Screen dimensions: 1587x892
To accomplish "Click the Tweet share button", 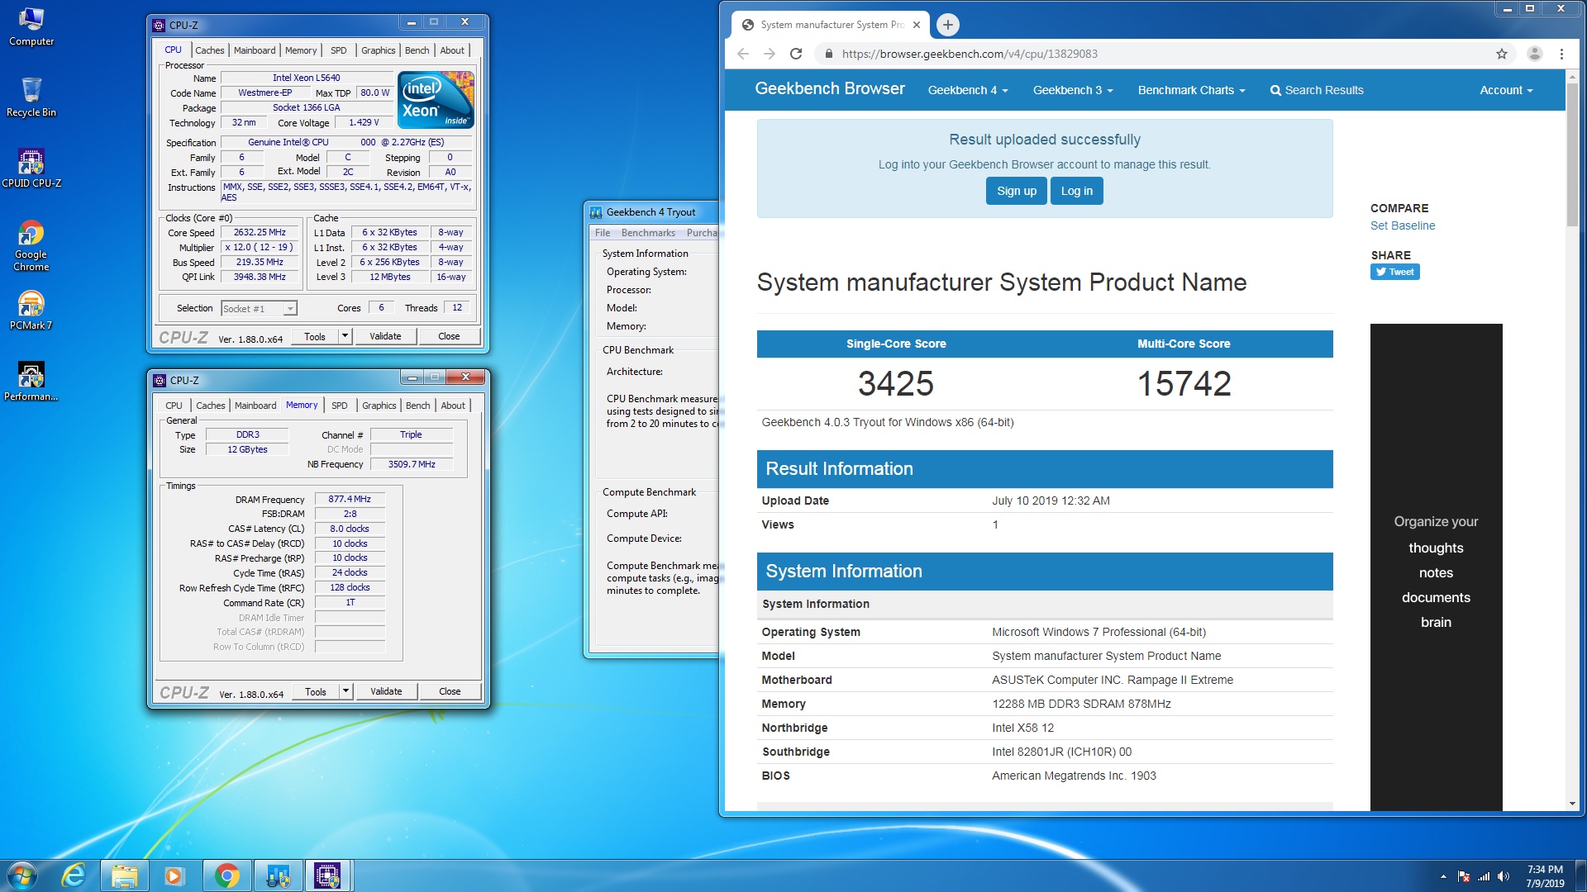I will click(1395, 272).
